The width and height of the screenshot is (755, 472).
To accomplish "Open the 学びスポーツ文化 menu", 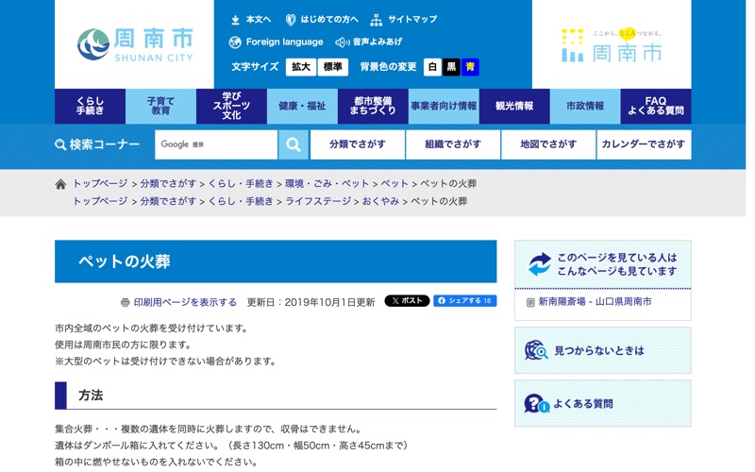I will pos(231,106).
